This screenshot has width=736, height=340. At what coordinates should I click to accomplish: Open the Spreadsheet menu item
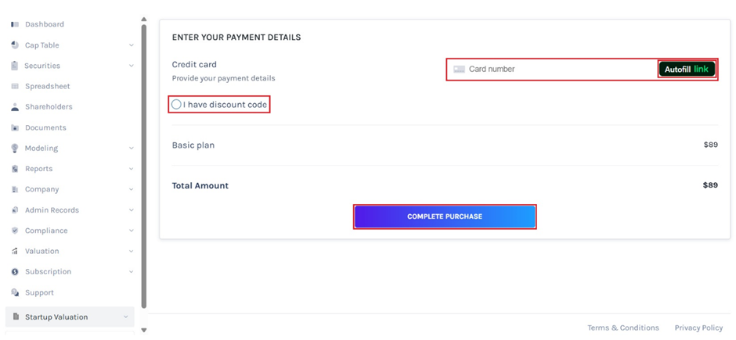[47, 87]
